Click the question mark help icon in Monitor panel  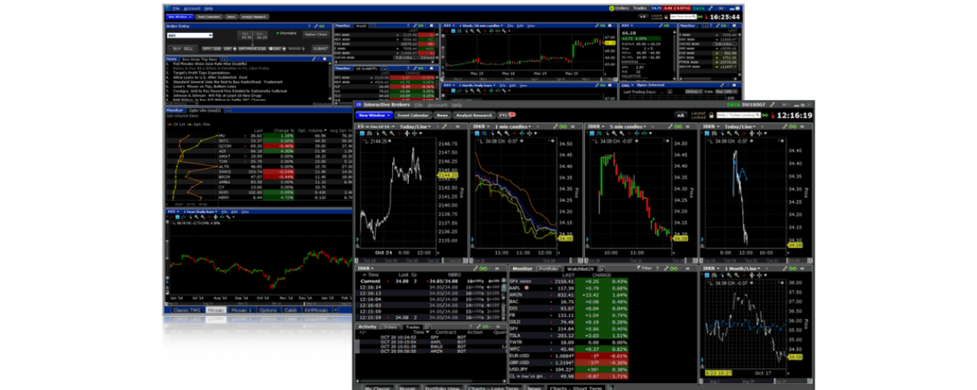point(658,268)
